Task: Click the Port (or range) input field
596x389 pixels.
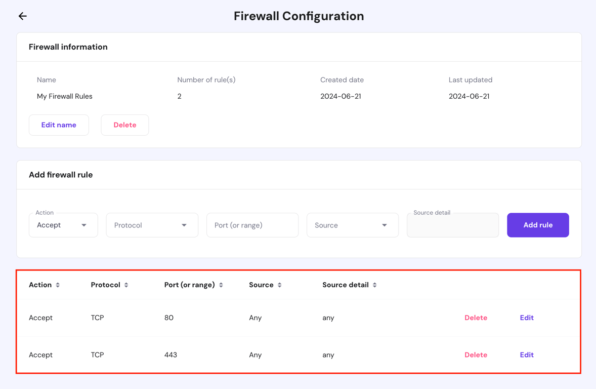Action: 252,225
